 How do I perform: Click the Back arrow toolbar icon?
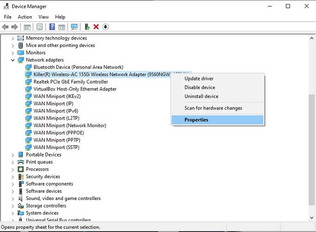(5, 27)
